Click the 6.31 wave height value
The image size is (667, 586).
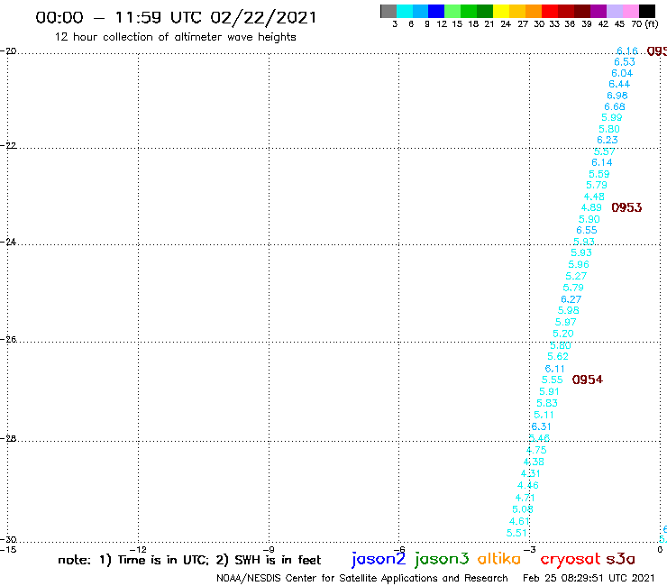tap(541, 426)
